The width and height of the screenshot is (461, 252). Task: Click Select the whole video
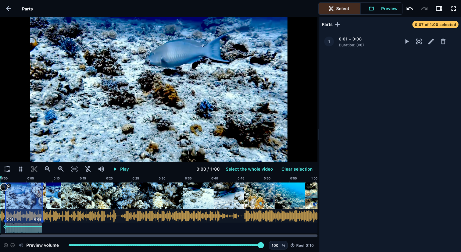tap(249, 169)
